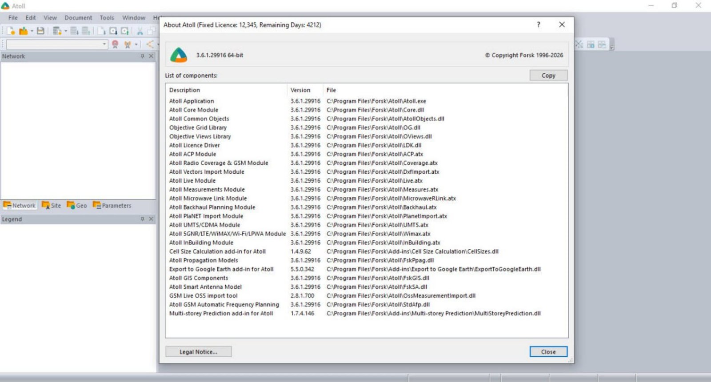Click the question mark help icon in dialog
The height and width of the screenshot is (382, 711).
[x=539, y=24]
